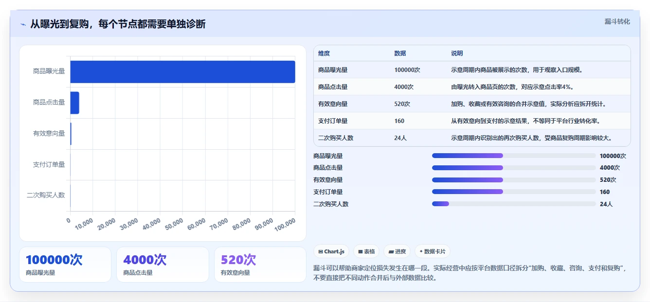Click the 24人 cell in the table
This screenshot has width=650, height=302.
click(400, 138)
